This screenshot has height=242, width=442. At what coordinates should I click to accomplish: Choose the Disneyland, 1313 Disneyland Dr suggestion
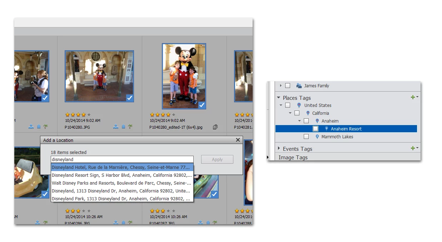pyautogui.click(x=122, y=191)
